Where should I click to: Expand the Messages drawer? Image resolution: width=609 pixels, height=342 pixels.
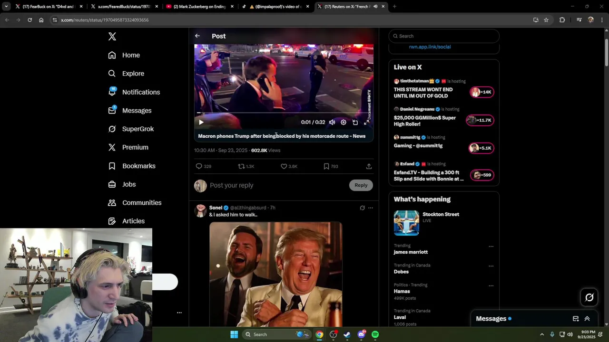(x=587, y=319)
